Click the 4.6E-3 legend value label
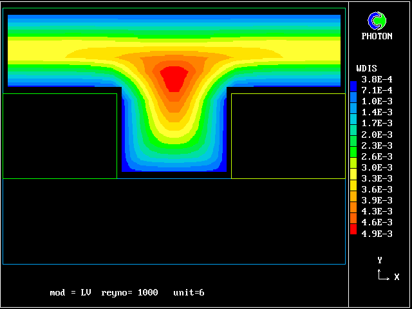412x309 pixels. (377, 223)
